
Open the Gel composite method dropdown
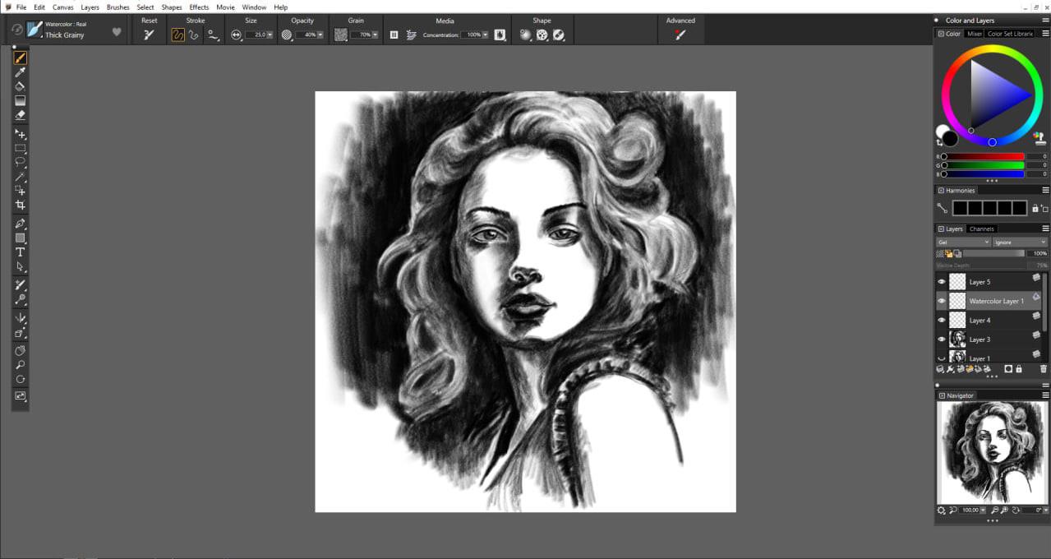[x=963, y=243]
